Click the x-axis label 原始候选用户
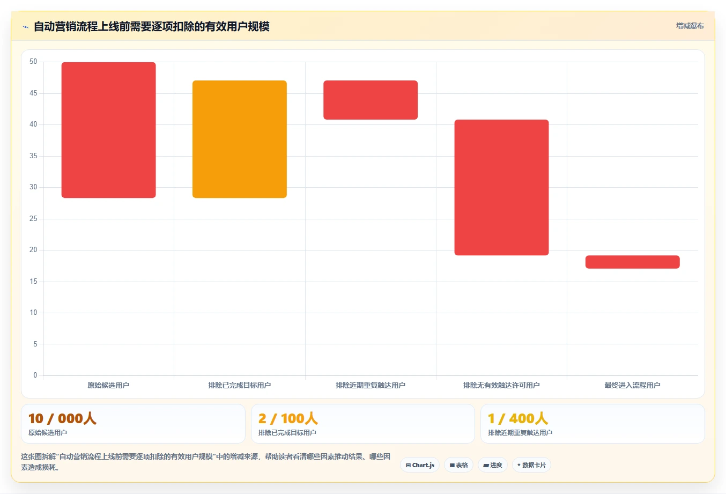The height and width of the screenshot is (494, 726). click(x=108, y=385)
